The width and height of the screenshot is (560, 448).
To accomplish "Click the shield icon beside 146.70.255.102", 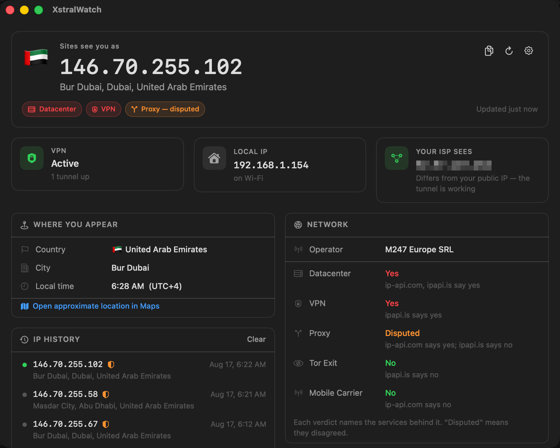I will pos(111,364).
